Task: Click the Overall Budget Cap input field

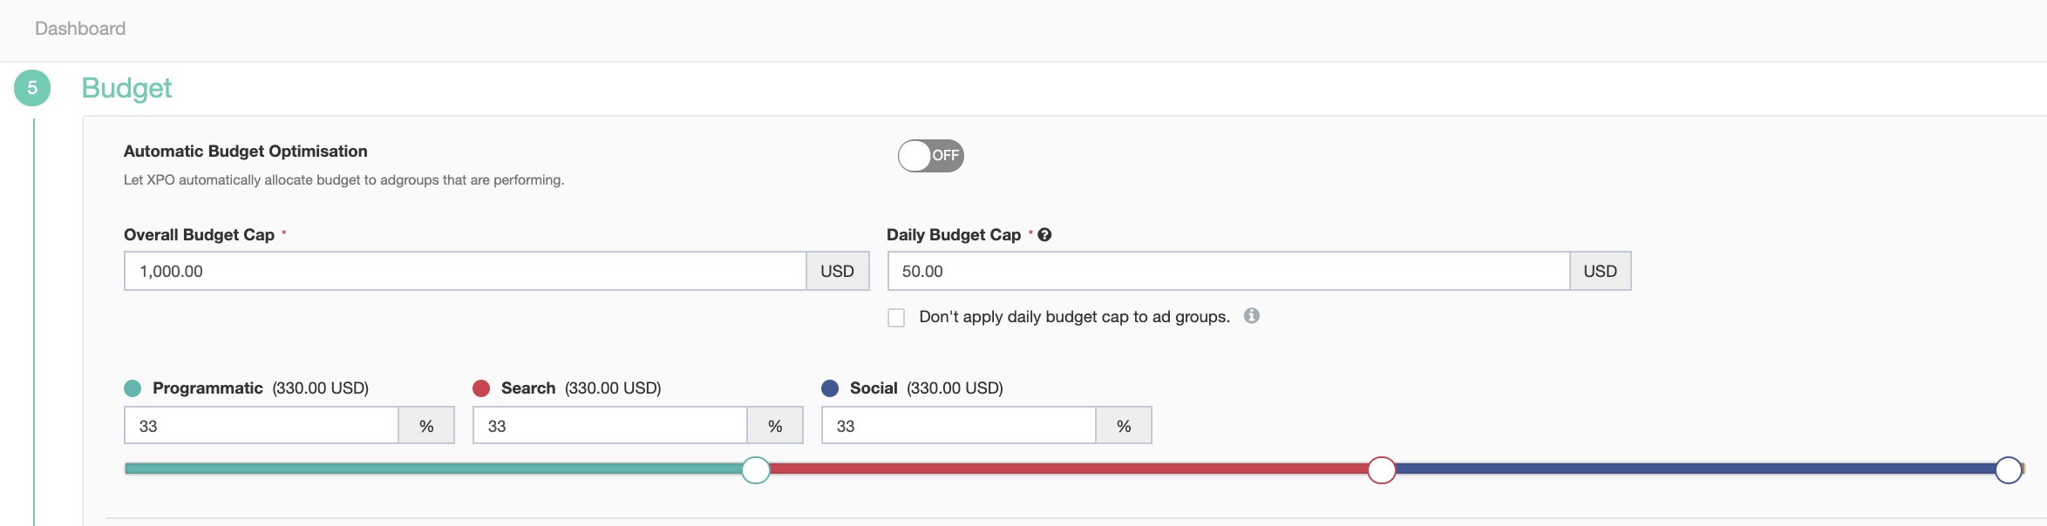Action: (x=465, y=271)
